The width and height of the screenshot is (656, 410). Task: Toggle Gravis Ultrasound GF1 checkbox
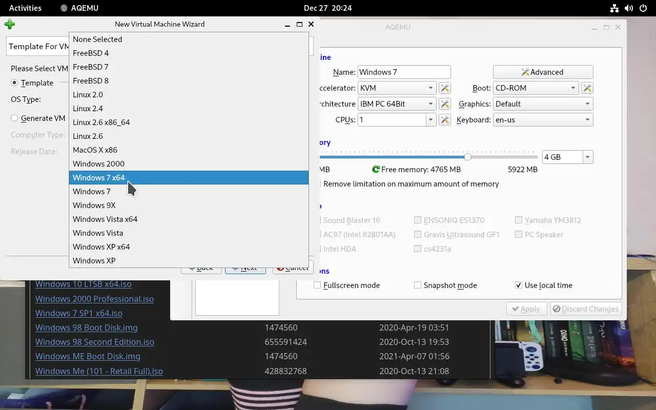coord(418,234)
